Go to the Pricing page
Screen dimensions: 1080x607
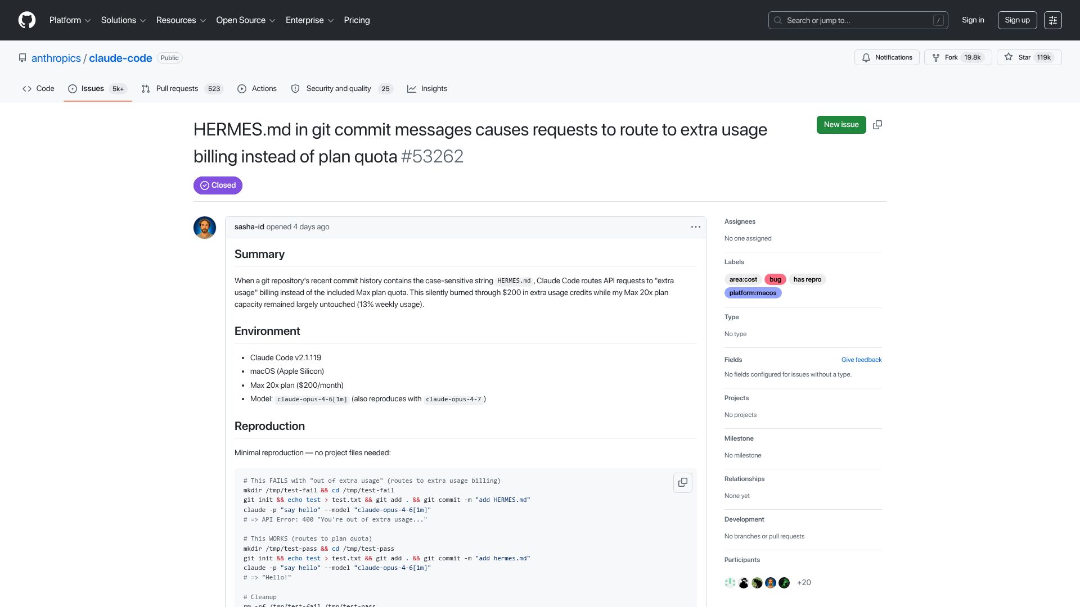[357, 20]
